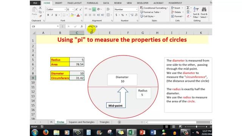
Task: Switch to the FORMULAS tab
Action: 92,3
